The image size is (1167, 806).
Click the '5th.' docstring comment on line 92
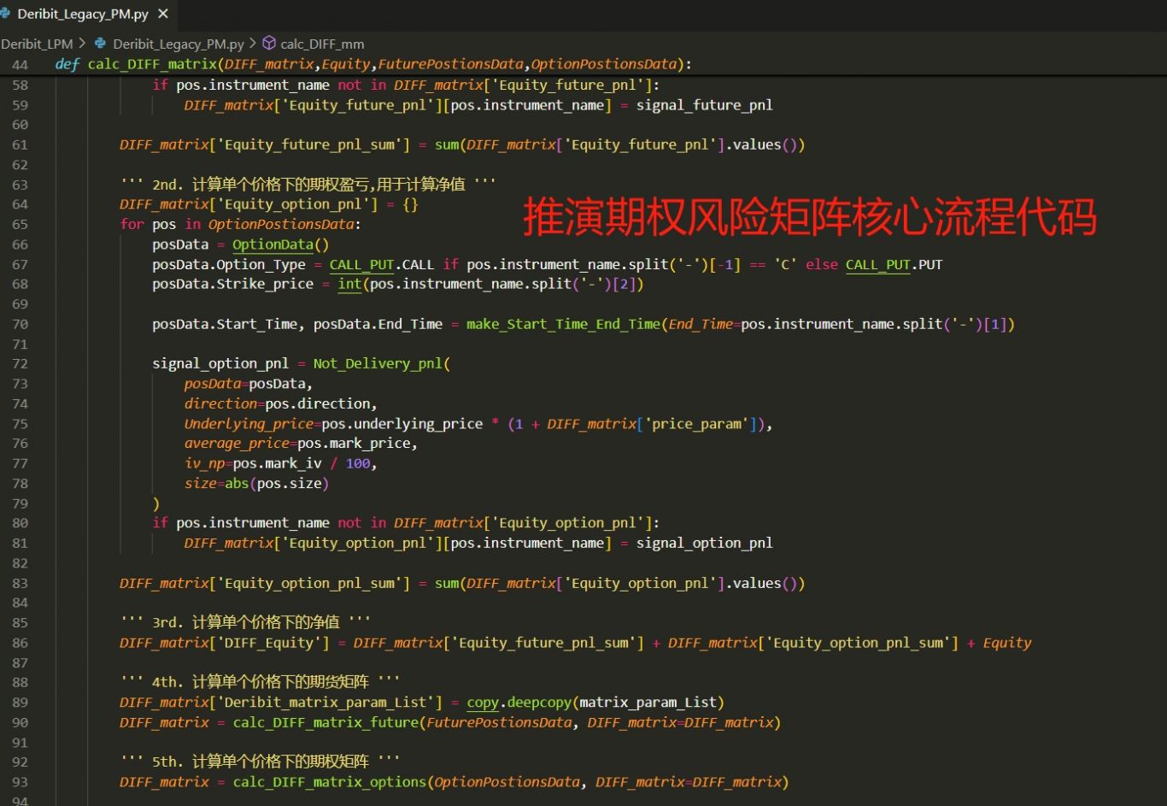pos(260,762)
